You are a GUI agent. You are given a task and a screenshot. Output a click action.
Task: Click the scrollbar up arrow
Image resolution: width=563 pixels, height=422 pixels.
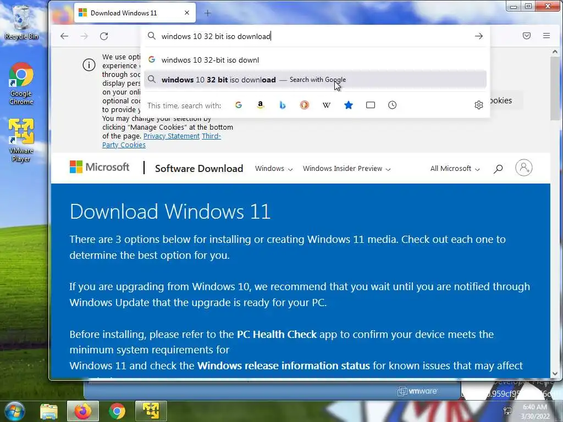pos(555,51)
